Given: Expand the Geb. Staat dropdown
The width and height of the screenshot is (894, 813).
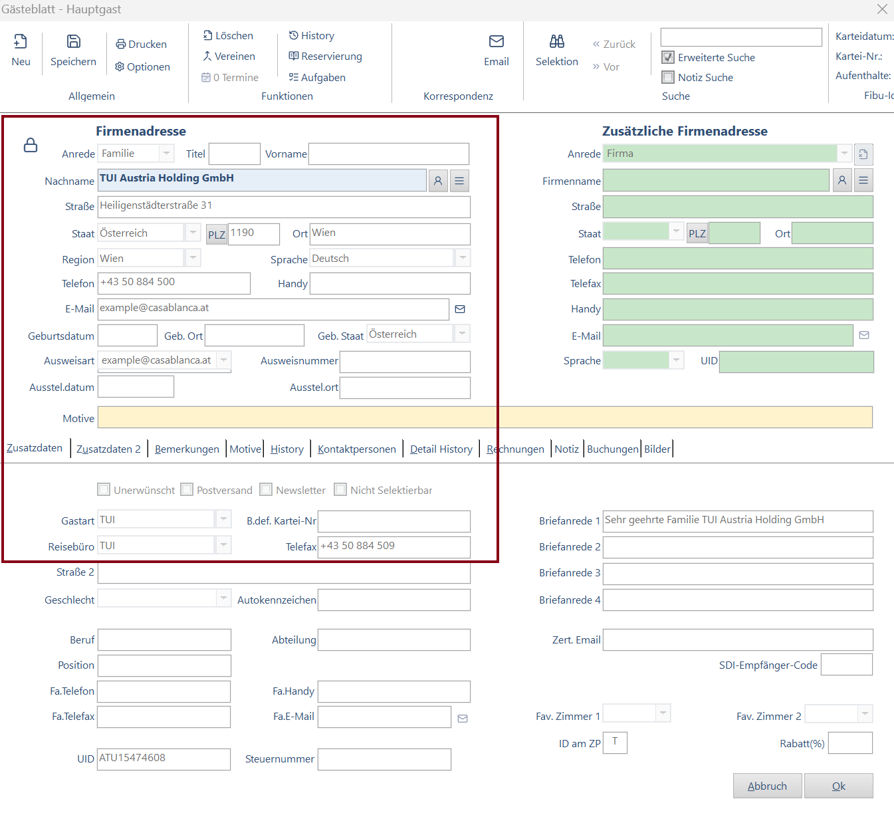Looking at the screenshot, I should pyautogui.click(x=462, y=334).
